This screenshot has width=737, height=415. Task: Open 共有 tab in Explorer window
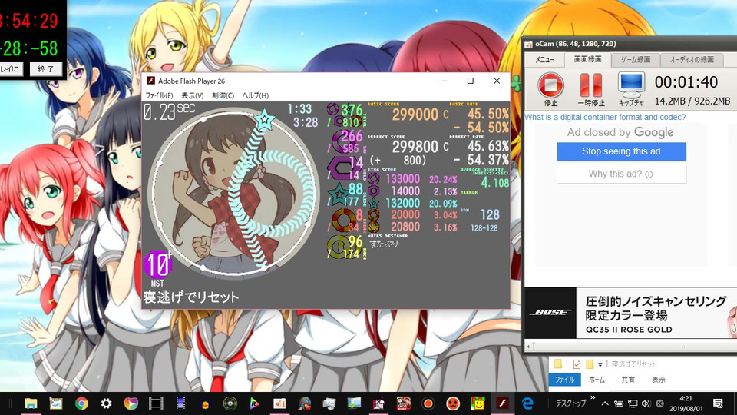pos(628,380)
